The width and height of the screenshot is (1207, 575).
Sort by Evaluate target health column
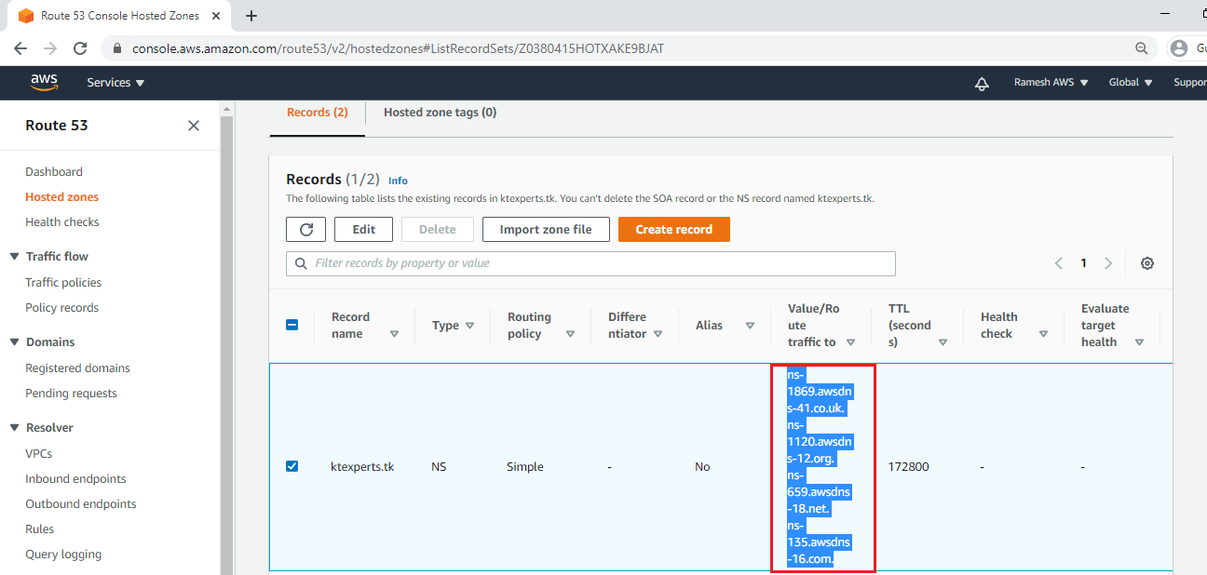(x=1139, y=342)
